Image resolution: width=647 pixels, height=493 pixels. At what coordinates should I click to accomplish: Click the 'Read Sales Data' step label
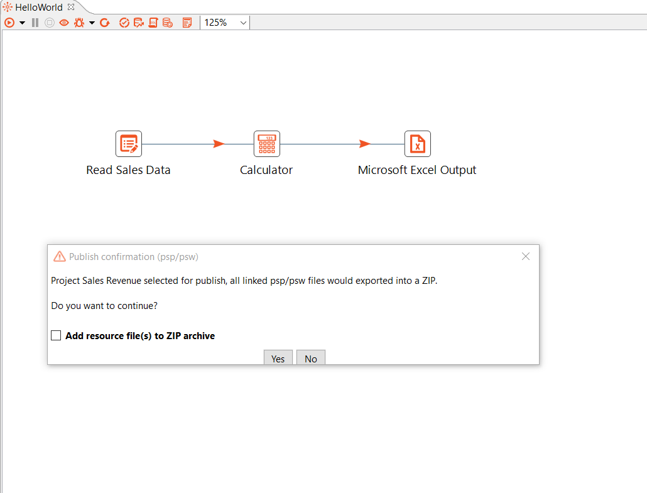(128, 170)
